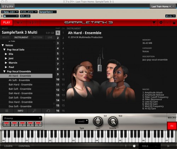Click the padlock icon in red header

(x=174, y=23)
